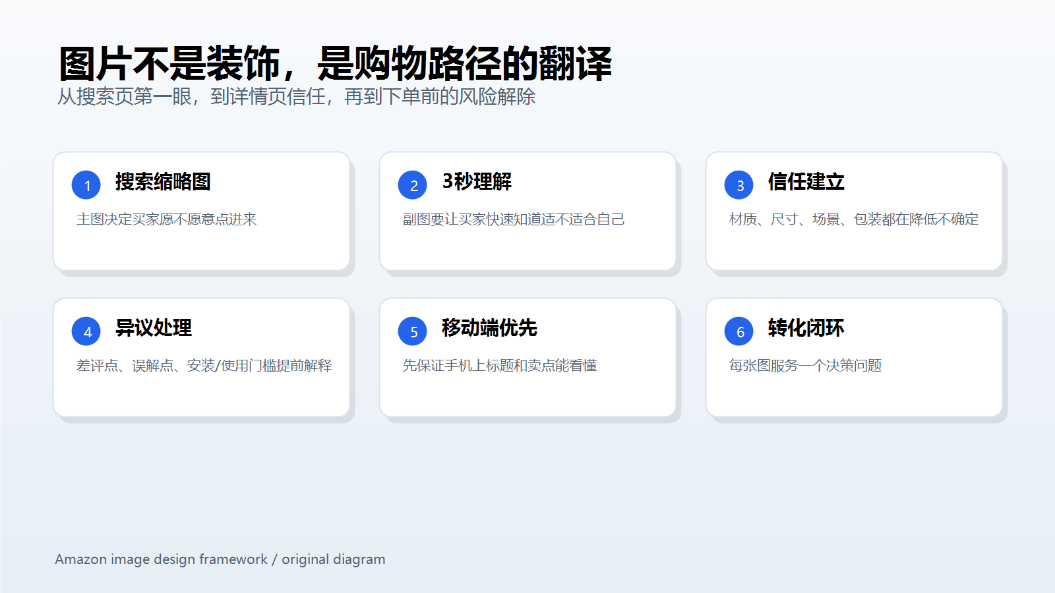Click the text 材质、尺寸、场景、包装都在降低不确定
The width and height of the screenshot is (1055, 593).
(854, 219)
